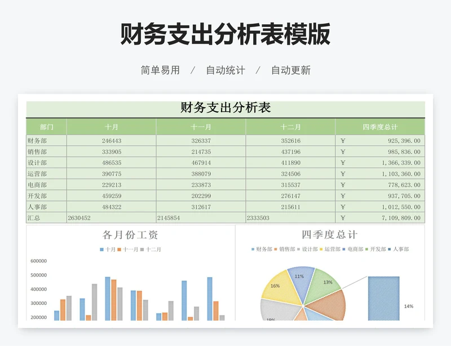Viewport: 451px width, 346px height.
Task: Click the 四季度总计 pie chart title
Action: (x=330, y=234)
